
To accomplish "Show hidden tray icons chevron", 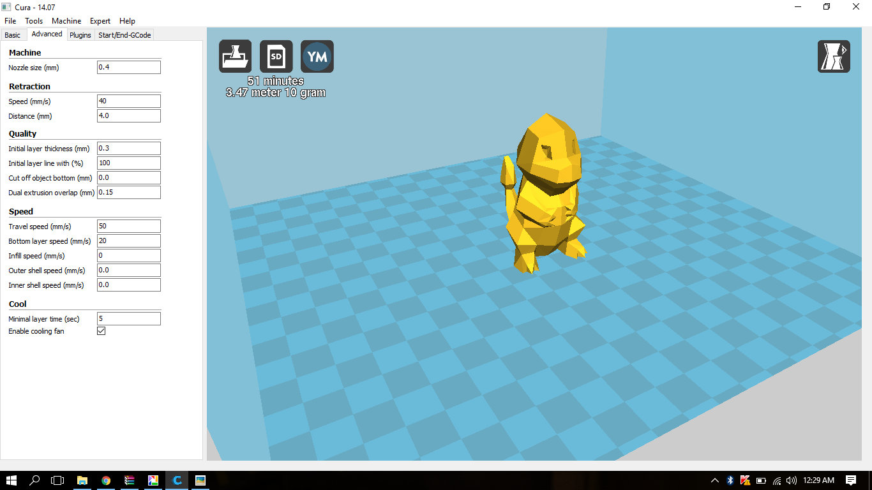I will (714, 480).
